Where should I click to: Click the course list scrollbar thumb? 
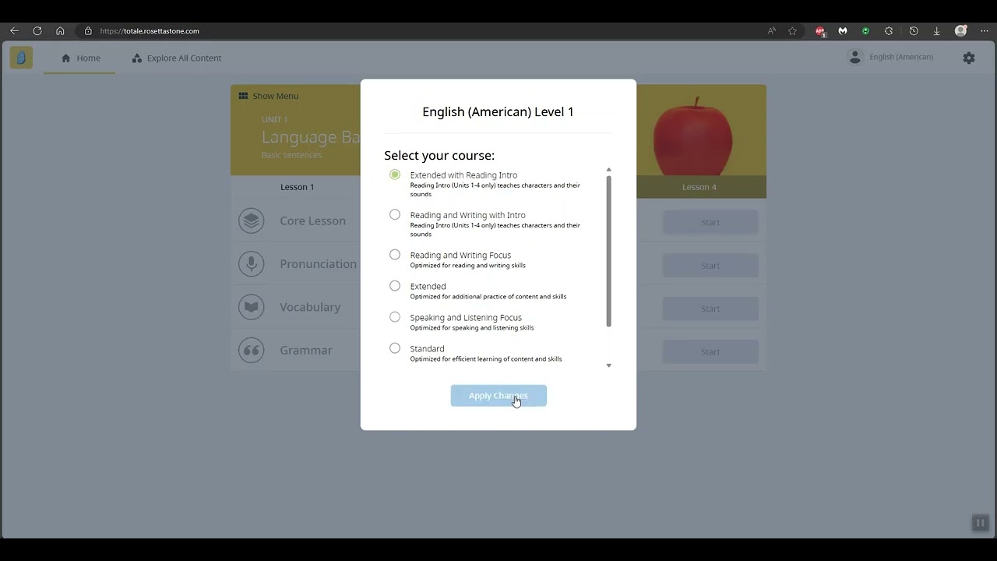(x=608, y=251)
